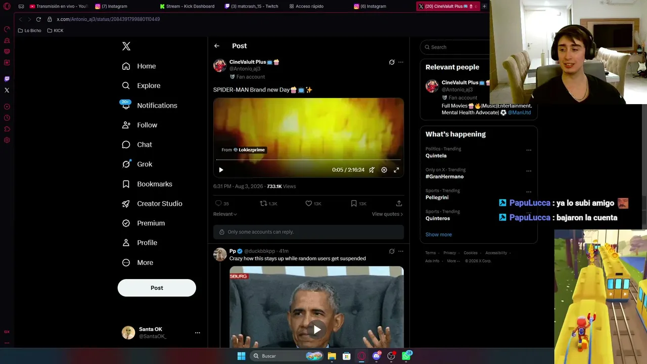The width and height of the screenshot is (647, 364).
Task: Open options for #GranHermano trend
Action: pyautogui.click(x=529, y=171)
